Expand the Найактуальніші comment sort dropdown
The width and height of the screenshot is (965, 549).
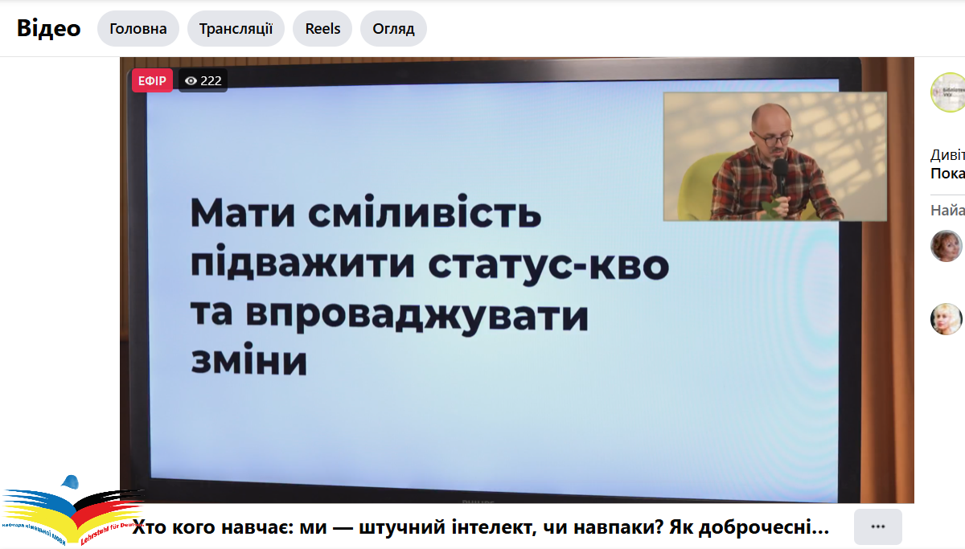pyautogui.click(x=947, y=211)
